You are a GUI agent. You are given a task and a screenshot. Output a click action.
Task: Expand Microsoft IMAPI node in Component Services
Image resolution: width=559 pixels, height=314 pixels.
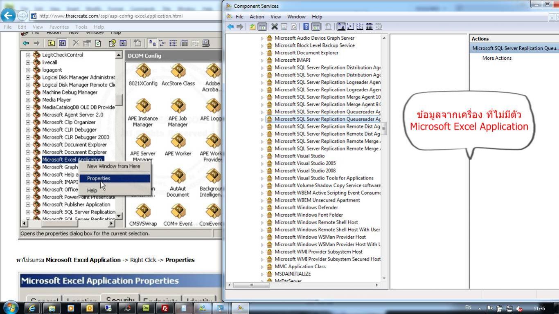point(262,60)
